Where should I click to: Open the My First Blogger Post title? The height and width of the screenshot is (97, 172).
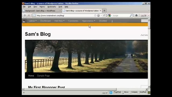(x=46, y=87)
